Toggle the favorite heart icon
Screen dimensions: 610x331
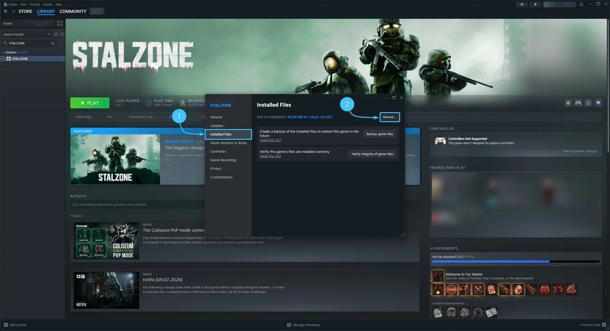[599, 103]
